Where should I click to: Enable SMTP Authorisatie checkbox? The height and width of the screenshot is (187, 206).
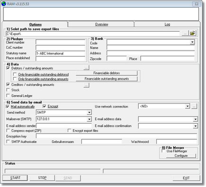point(8,142)
